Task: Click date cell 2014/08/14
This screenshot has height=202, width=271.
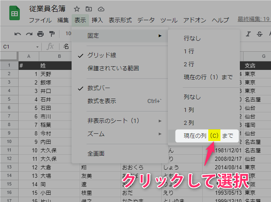Action: pos(223,167)
